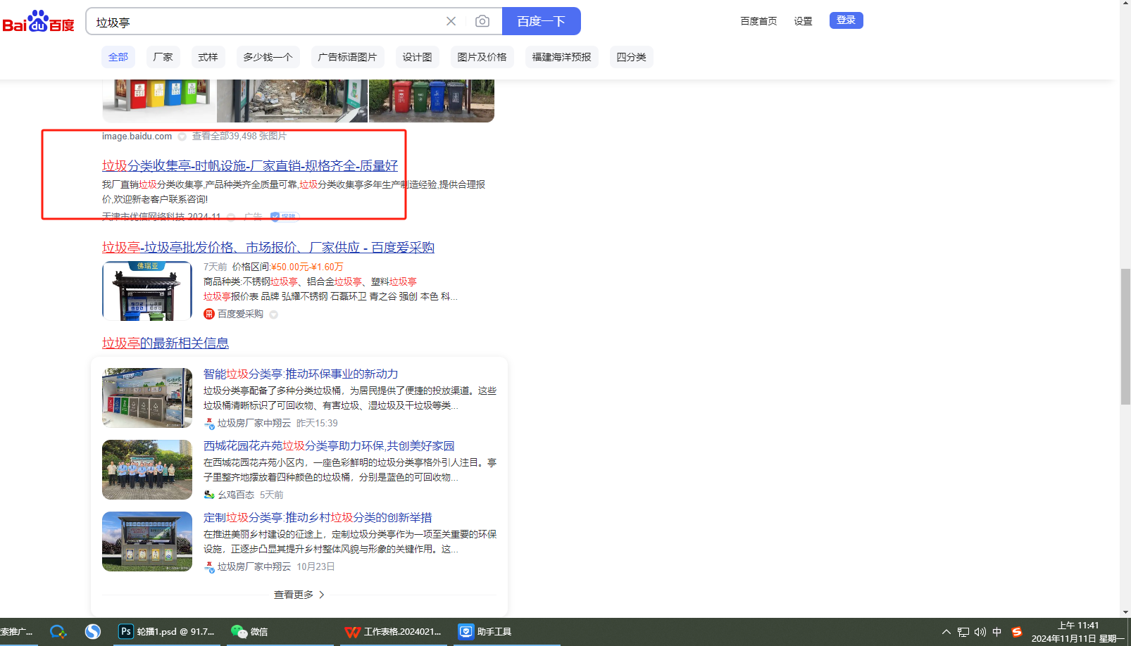Expand 查看更多 for more related news

point(299,595)
